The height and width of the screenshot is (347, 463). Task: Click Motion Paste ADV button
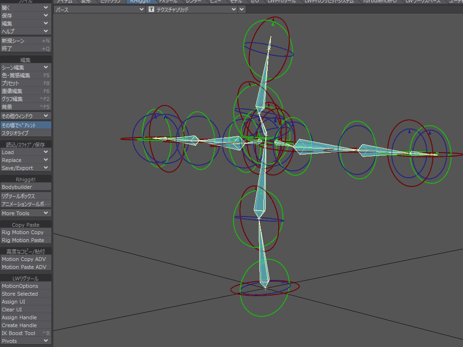coord(25,267)
